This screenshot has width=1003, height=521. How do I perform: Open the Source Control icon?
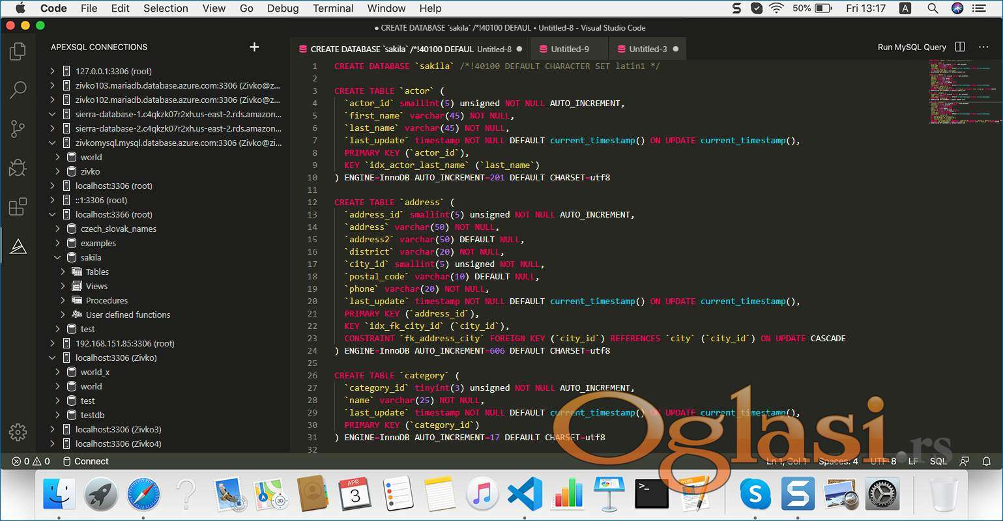point(18,129)
